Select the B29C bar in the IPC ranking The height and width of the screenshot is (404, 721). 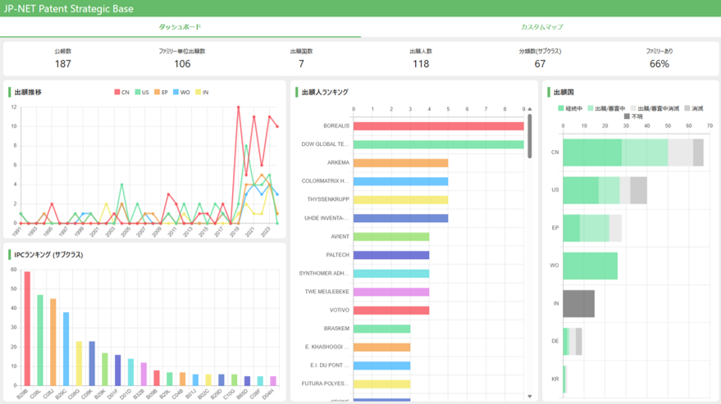pos(66,349)
